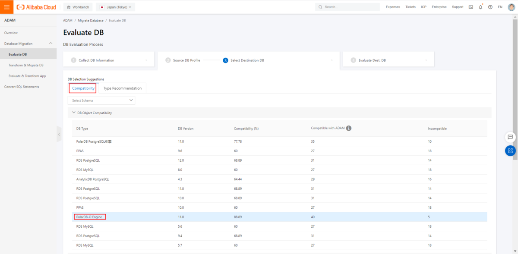Open the hamburger main menu

point(6,7)
